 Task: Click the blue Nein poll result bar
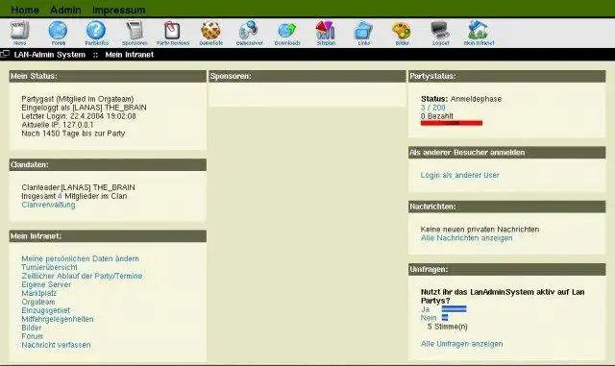coord(445,318)
